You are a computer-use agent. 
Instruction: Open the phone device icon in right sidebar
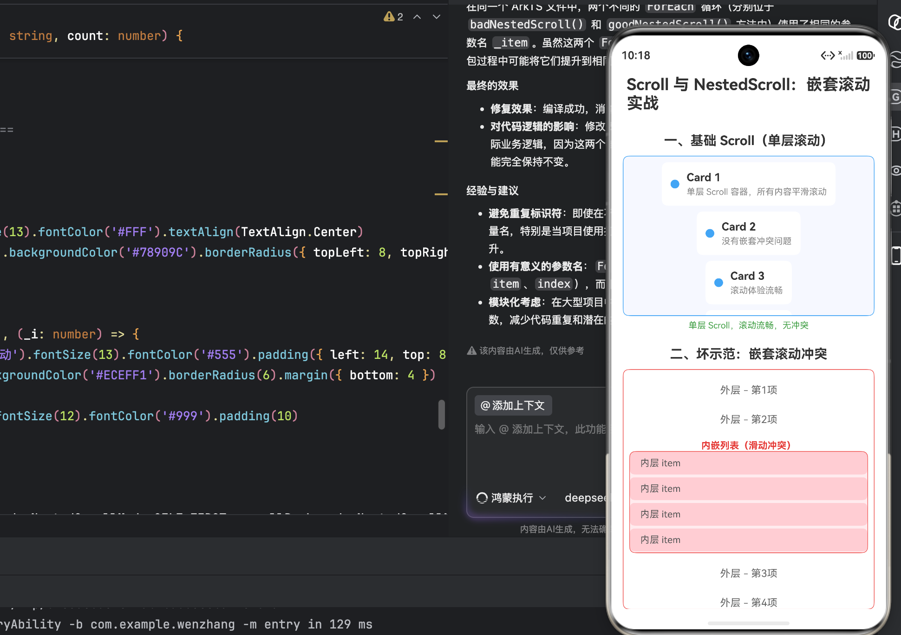[896, 255]
